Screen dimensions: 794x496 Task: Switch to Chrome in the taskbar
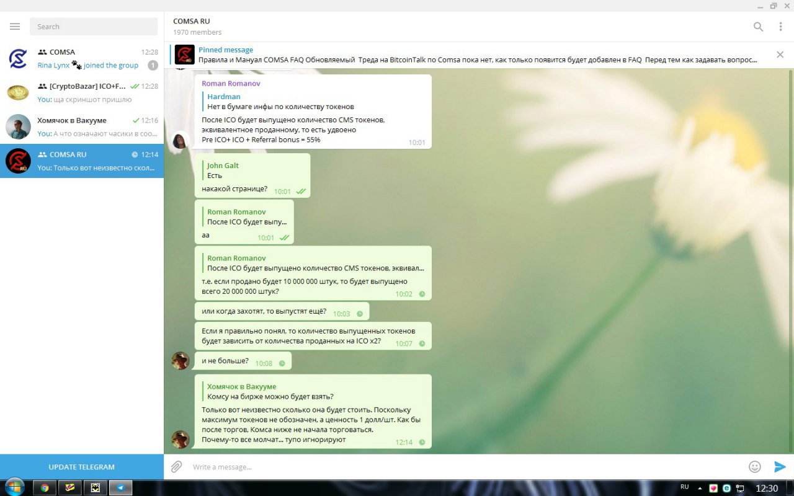tap(45, 488)
